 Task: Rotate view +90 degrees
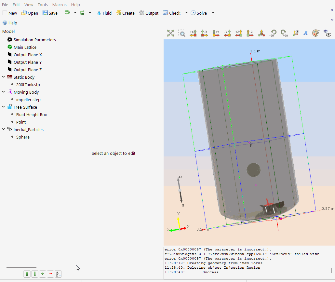point(284,33)
